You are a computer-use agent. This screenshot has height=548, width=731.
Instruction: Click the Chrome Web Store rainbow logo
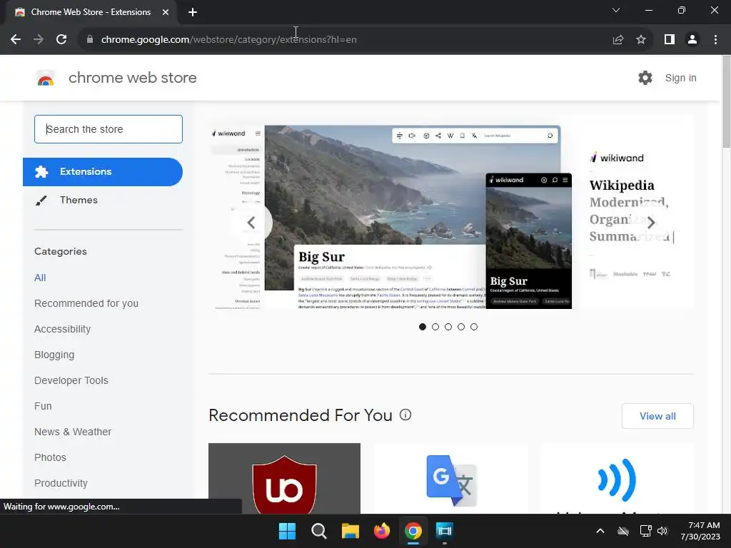pyautogui.click(x=45, y=78)
